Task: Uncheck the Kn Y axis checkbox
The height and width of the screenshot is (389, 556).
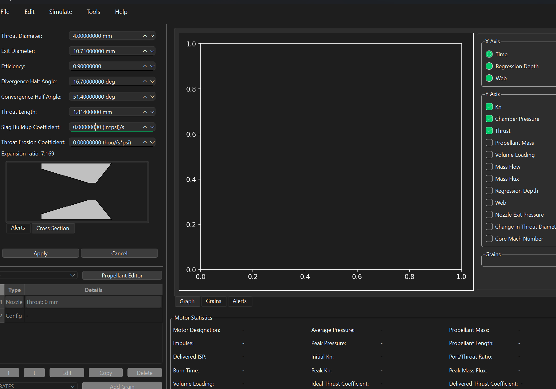Action: point(489,107)
